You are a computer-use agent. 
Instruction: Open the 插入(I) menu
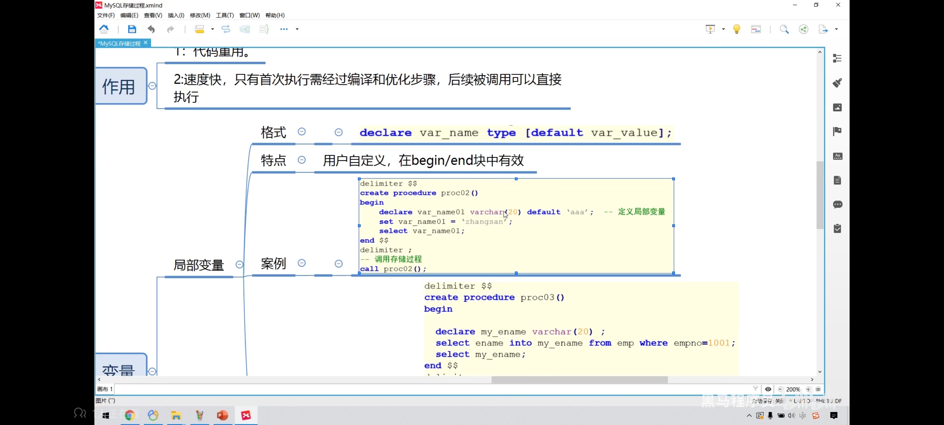click(176, 15)
